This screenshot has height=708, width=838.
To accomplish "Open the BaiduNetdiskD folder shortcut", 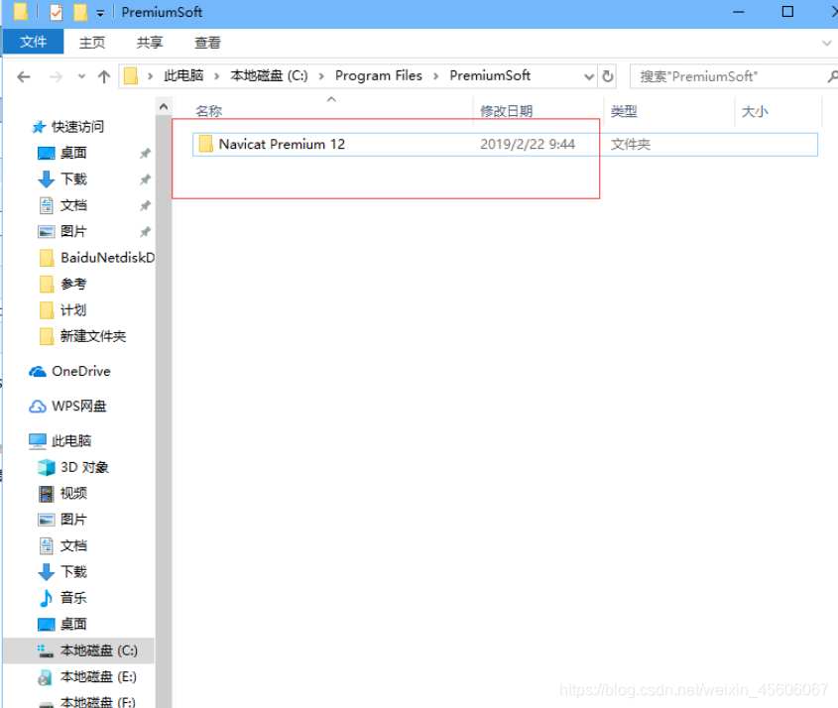I will coord(107,258).
